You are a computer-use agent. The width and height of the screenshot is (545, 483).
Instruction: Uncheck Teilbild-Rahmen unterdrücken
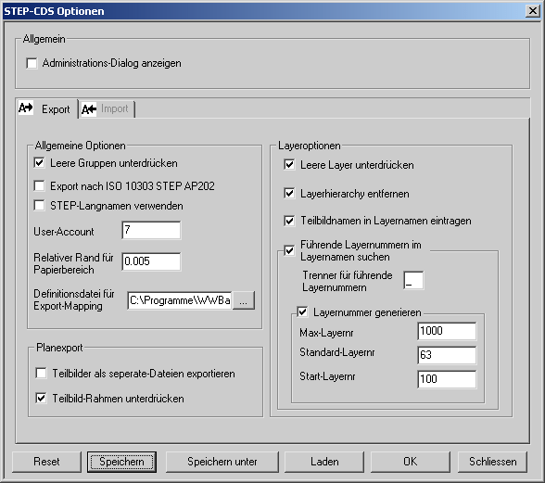(41, 398)
